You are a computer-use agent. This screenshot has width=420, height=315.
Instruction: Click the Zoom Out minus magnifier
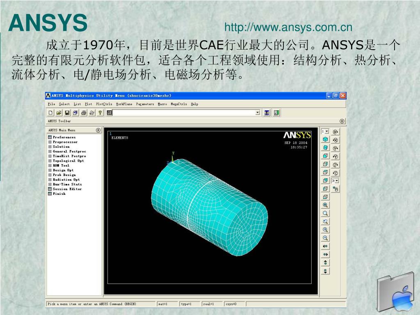click(x=325, y=238)
